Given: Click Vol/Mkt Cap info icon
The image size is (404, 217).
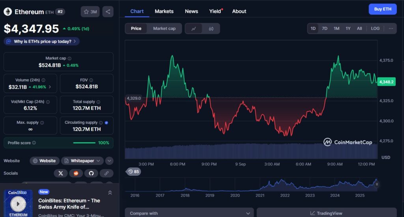Looking at the screenshot, I should pos(48,102).
